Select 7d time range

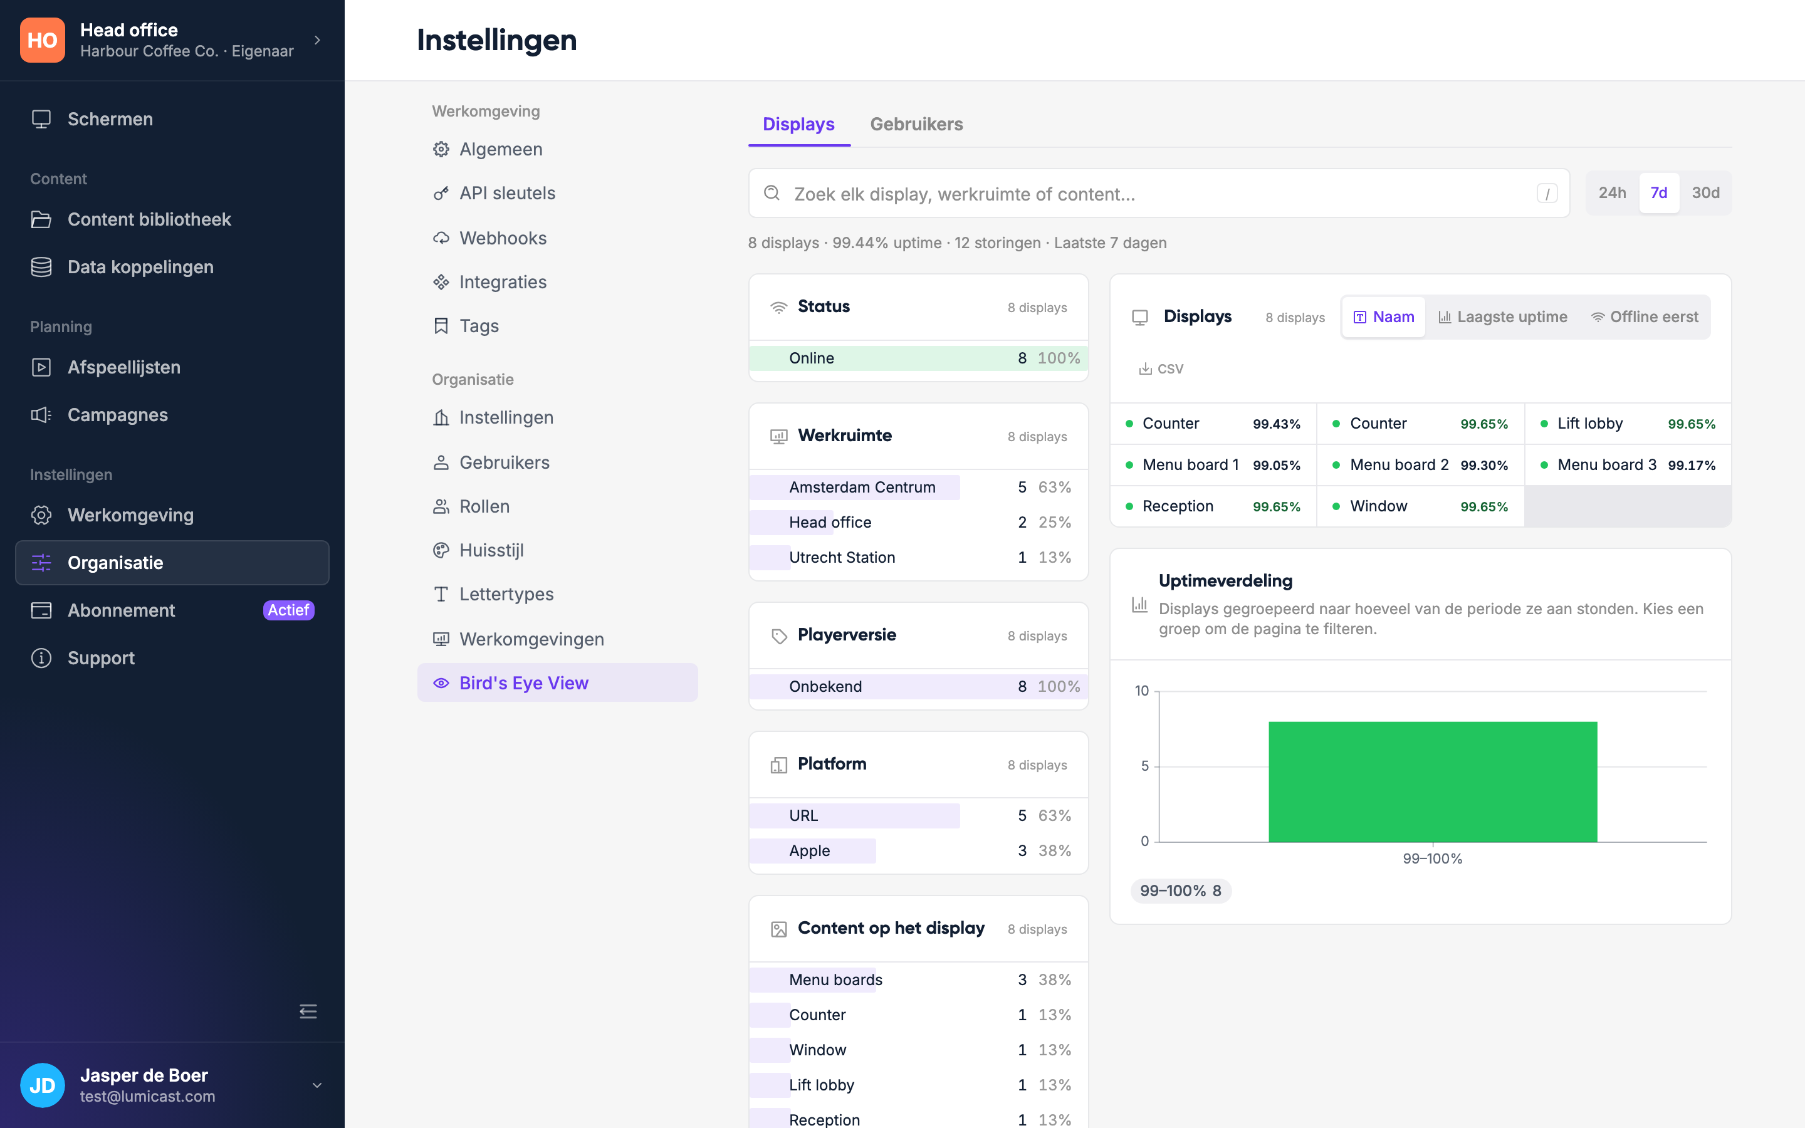(1659, 193)
